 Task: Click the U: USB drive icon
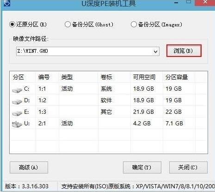[x=17, y=124]
